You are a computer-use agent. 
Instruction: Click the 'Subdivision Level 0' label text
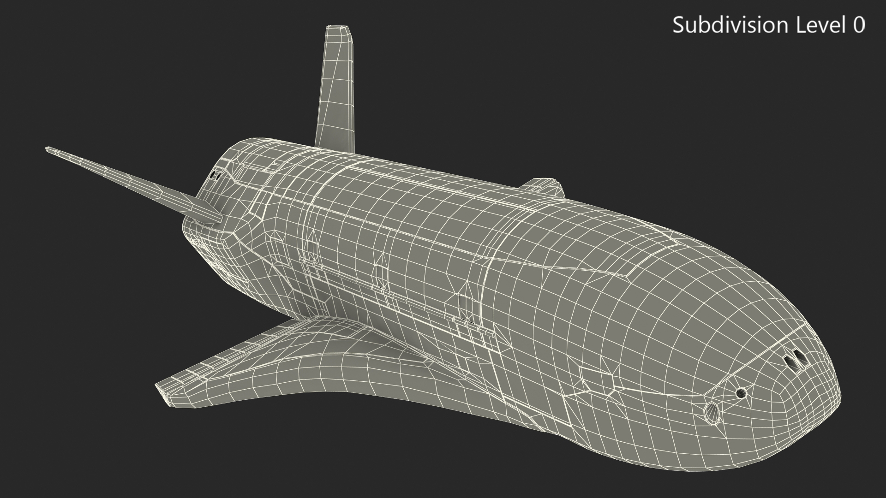(768, 25)
